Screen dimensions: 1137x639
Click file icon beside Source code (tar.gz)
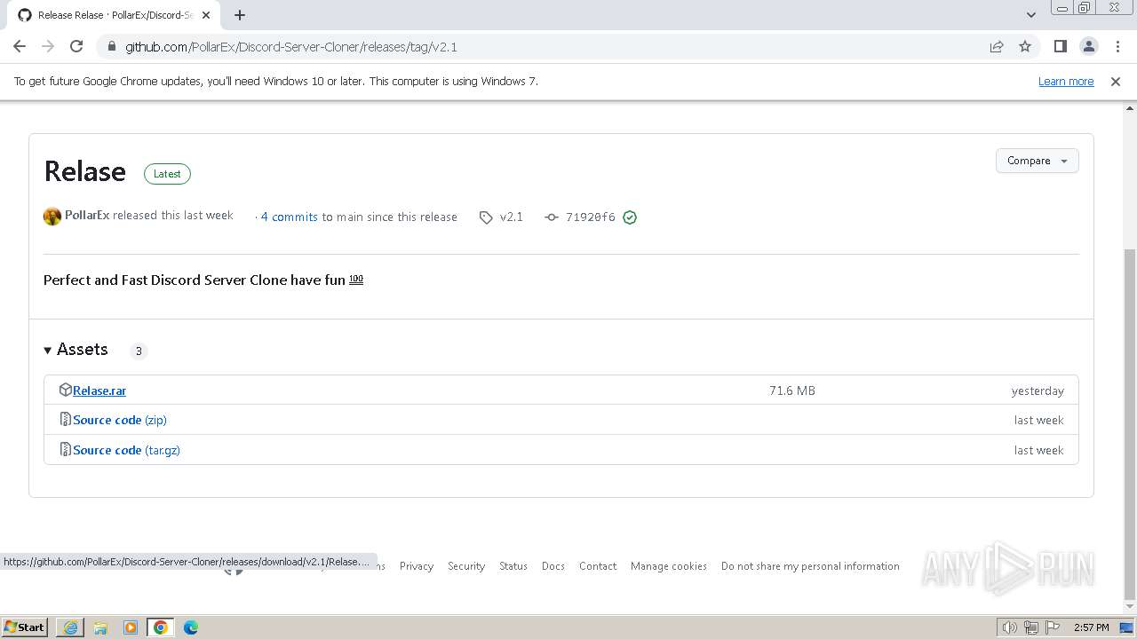pyautogui.click(x=65, y=449)
